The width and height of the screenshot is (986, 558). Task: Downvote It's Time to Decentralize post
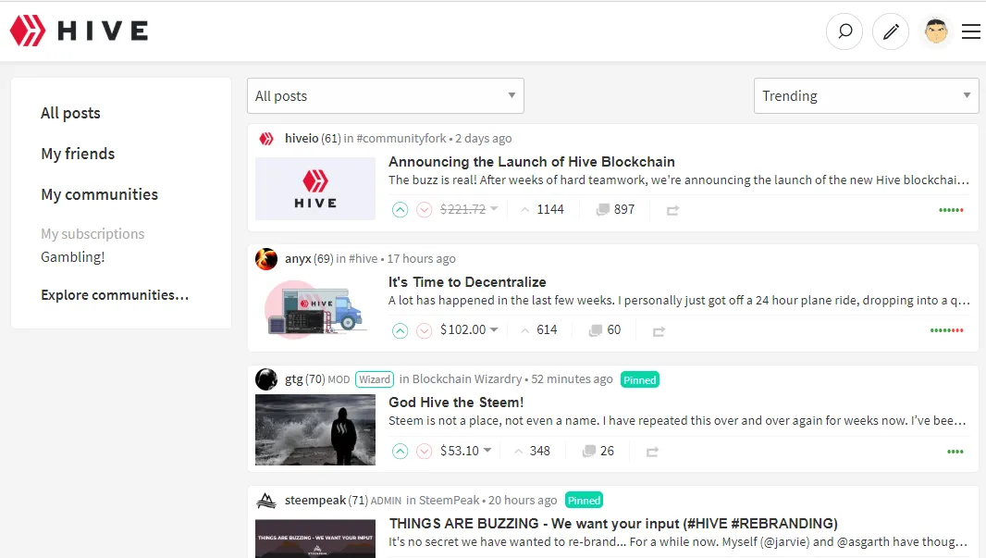point(425,330)
